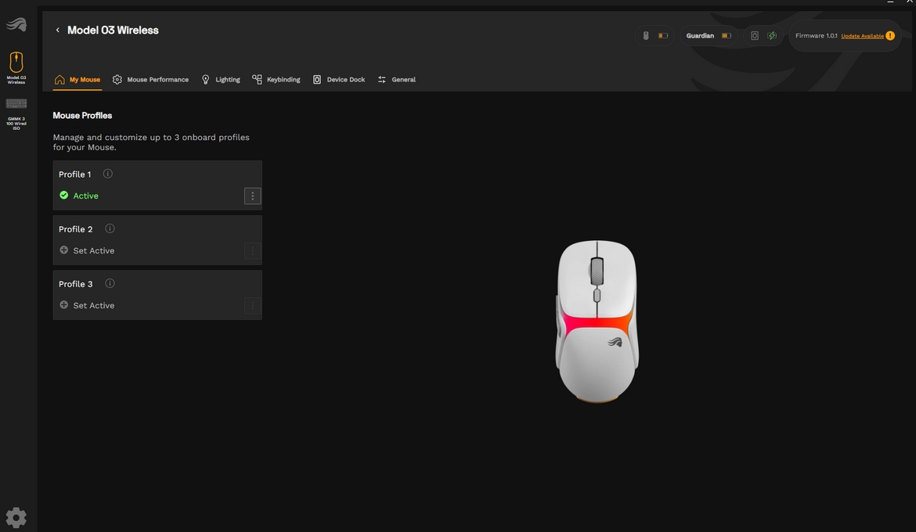Viewport: 916px width, 532px height.
Task: Open the Device Dock tab
Action: [339, 80]
